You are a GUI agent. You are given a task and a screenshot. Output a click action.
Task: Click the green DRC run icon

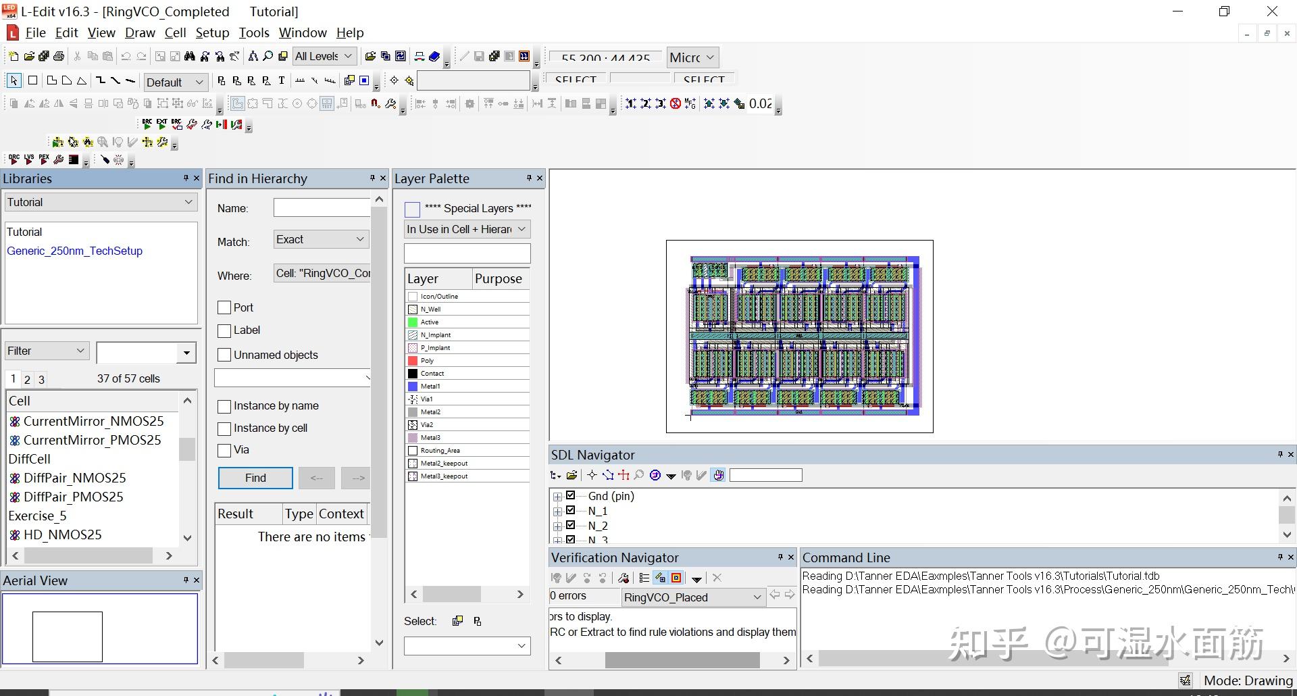147,124
